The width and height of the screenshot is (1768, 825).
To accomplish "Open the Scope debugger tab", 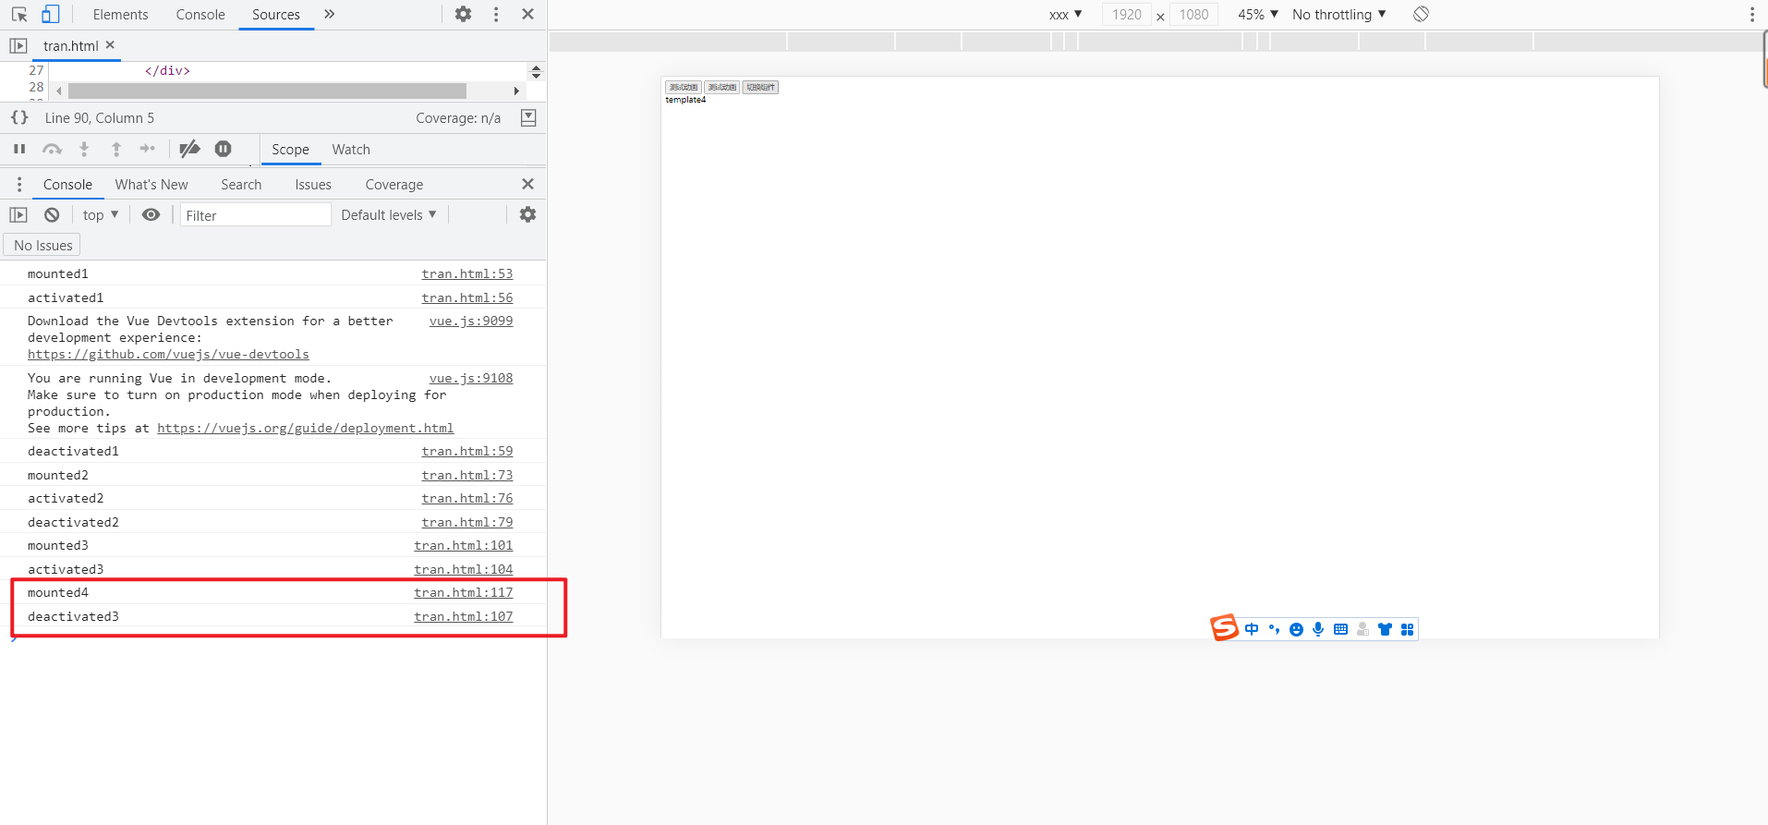I will tap(290, 150).
